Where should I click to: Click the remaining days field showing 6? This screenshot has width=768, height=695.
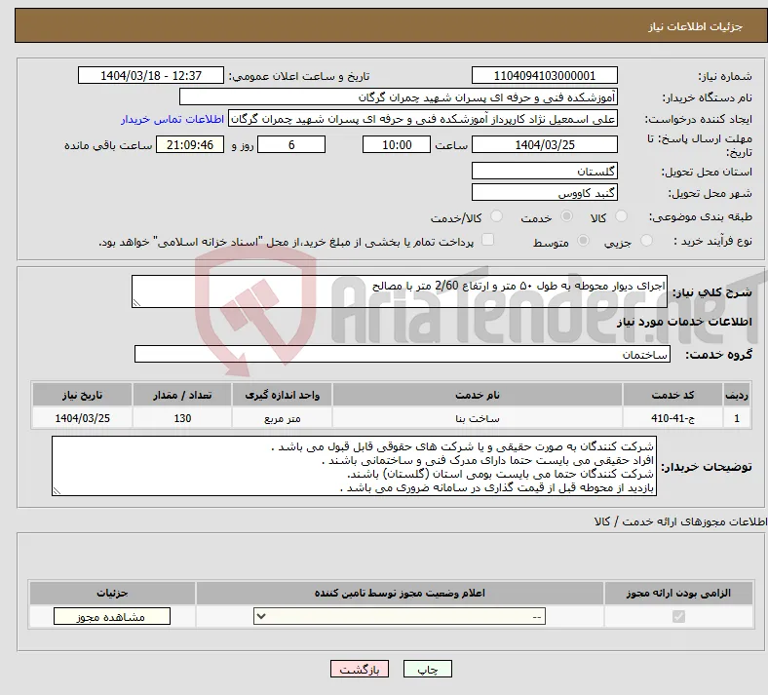291,144
